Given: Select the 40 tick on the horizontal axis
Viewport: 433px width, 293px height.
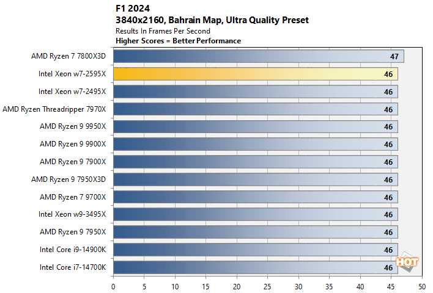Looking at the screenshot, I should (360, 287).
